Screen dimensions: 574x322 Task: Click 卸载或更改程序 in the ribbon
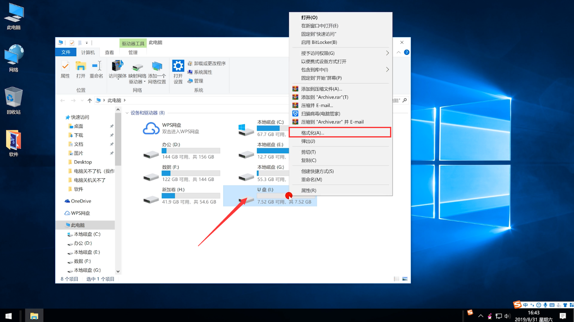click(206, 63)
